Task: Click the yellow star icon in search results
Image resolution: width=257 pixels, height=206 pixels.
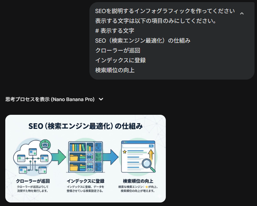Action: coord(125,152)
